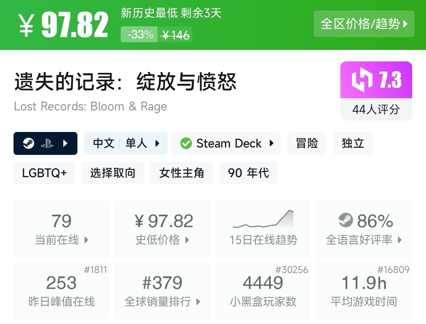Image resolution: width=426 pixels, height=324 pixels.
Task: Click the #379 sales rank value
Action: (162, 283)
